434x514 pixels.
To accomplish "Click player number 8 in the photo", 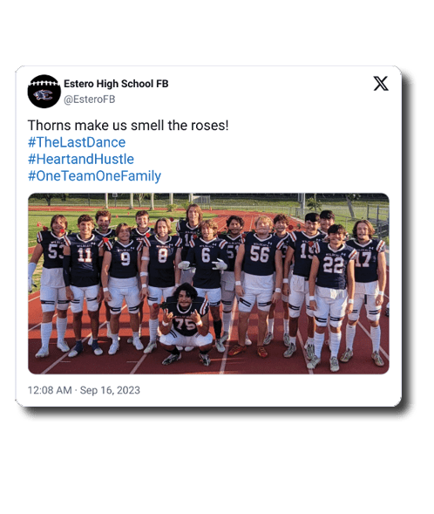I will click(x=161, y=282).
